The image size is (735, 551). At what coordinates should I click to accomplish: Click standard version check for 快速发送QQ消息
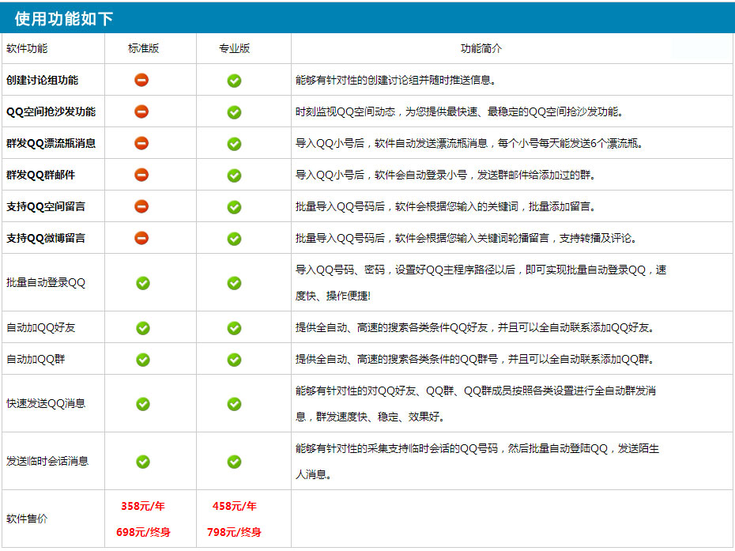(x=143, y=404)
